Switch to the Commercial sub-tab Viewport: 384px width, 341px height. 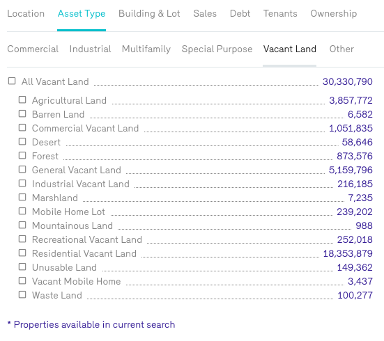(33, 49)
